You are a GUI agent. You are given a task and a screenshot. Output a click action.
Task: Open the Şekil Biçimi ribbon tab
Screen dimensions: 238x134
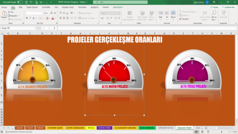pos(118,7)
